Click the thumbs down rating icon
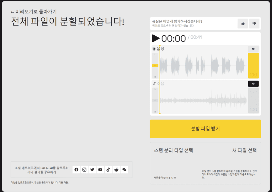The image size is (272, 192). (x=254, y=23)
